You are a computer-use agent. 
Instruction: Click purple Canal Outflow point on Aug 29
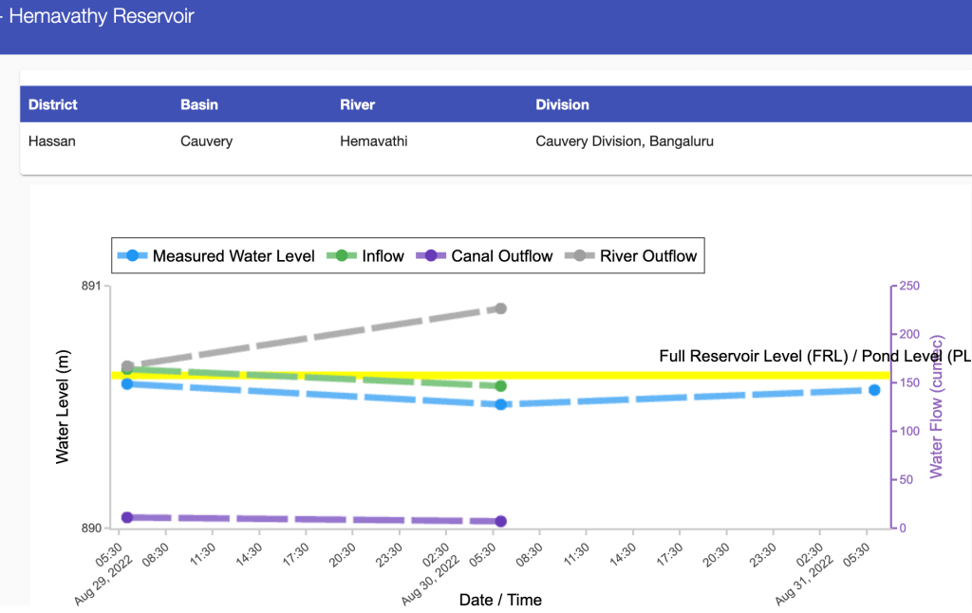click(127, 517)
